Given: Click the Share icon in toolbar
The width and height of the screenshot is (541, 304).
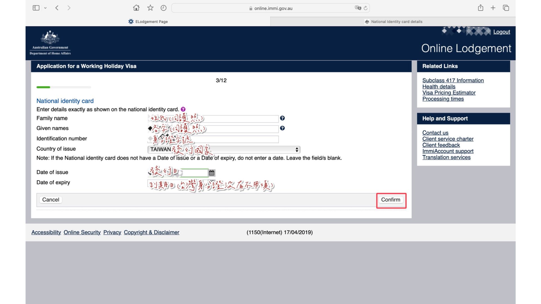Looking at the screenshot, I should (480, 8).
